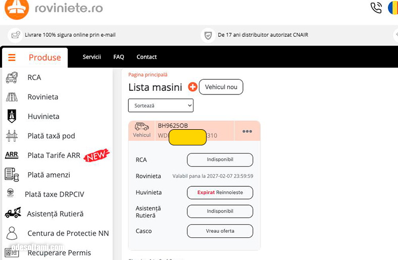Click Expirat Reinnoieste for Huvinieta
The height and width of the screenshot is (260, 398).
click(x=220, y=192)
